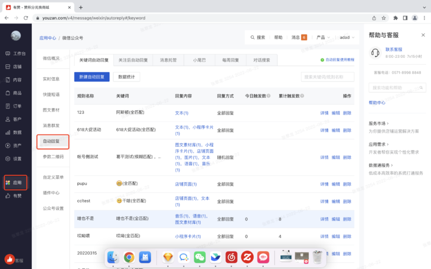
Task: Select the 小尾巴 tab
Action: [199, 60]
